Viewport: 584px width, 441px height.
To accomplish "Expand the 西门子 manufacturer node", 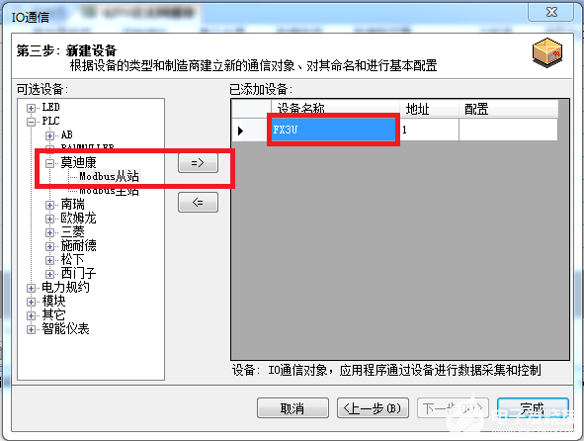I will [49, 274].
